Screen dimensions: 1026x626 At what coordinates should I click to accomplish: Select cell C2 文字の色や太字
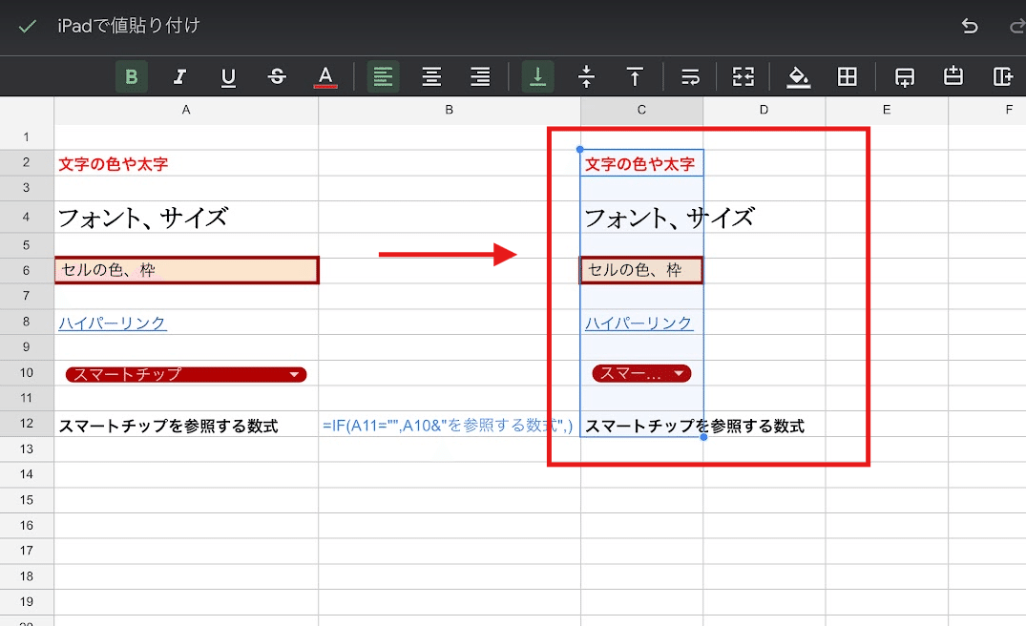pyautogui.click(x=642, y=163)
